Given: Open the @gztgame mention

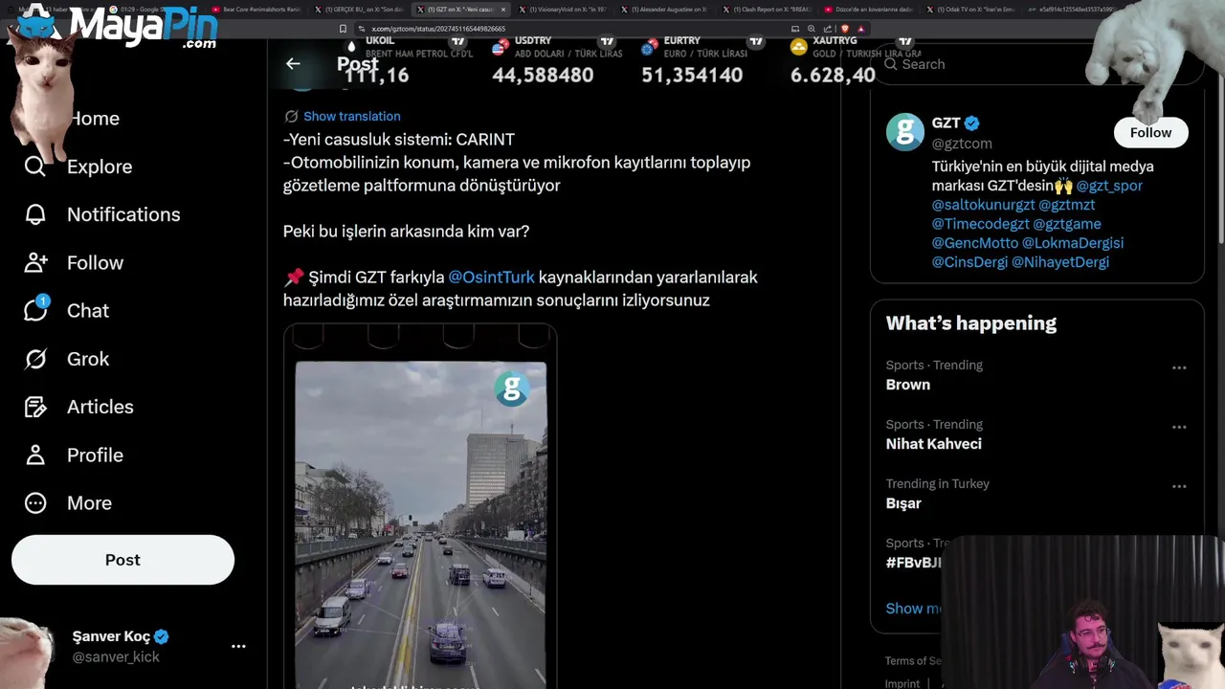Looking at the screenshot, I should [1067, 224].
